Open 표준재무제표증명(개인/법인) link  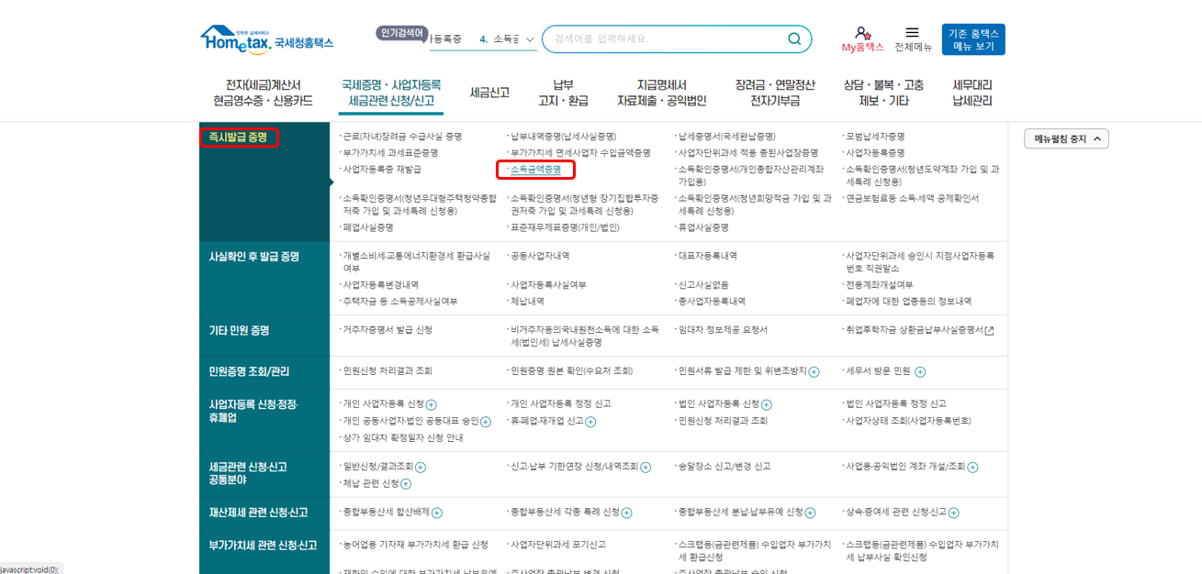(565, 227)
